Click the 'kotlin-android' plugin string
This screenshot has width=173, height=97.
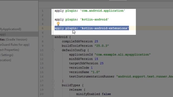coord(95,19)
